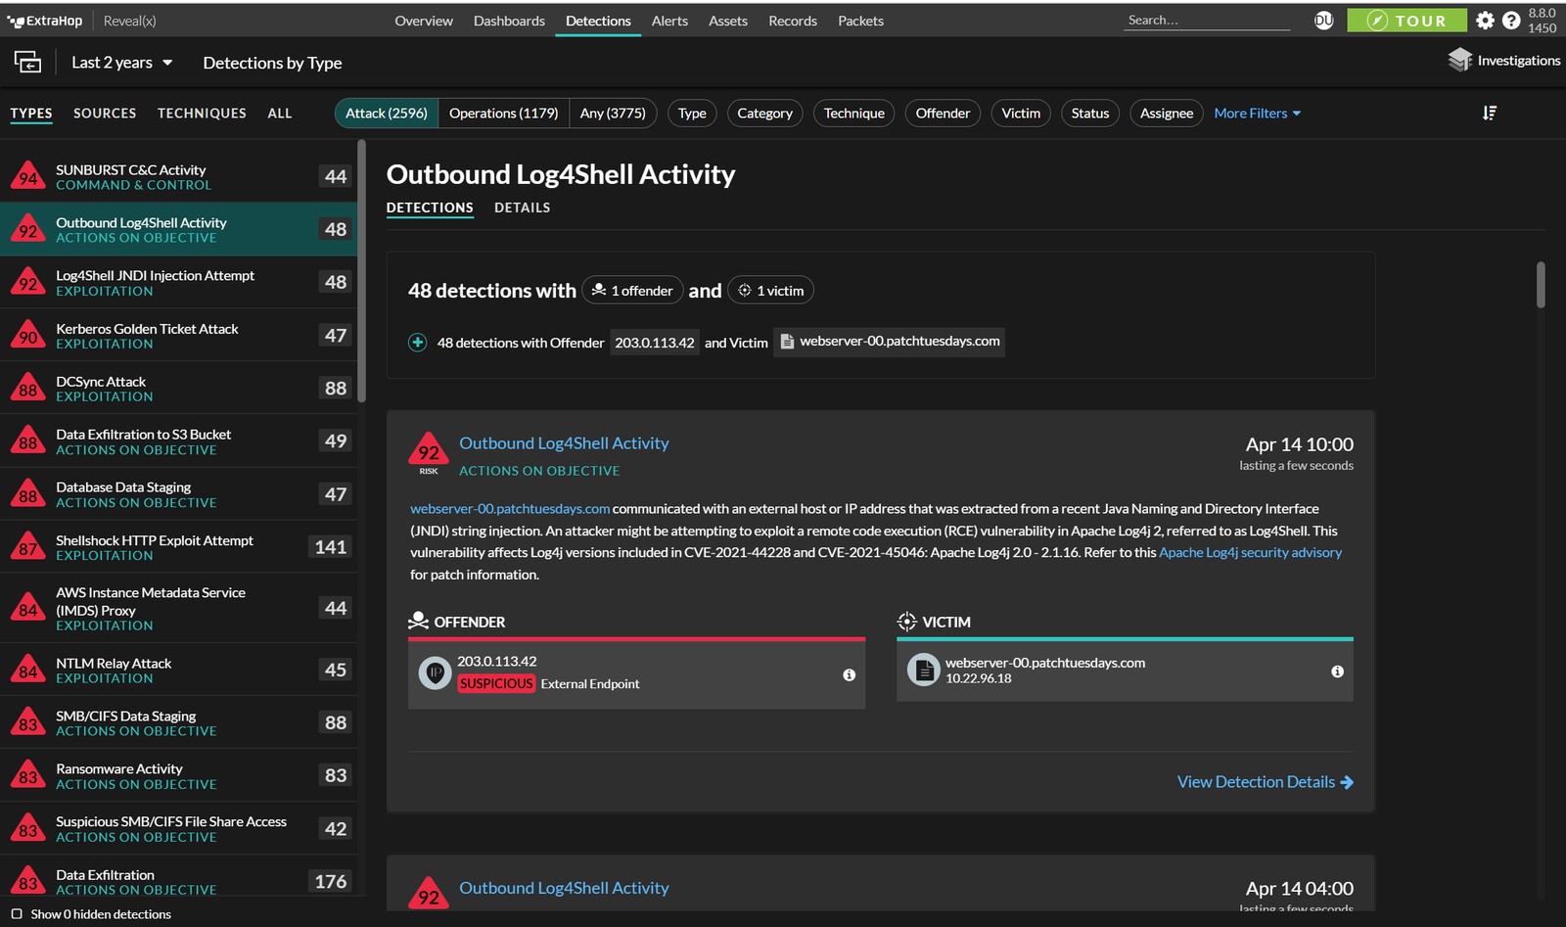Screen dimensions: 1566x927
Task: Click the Kerberos Golden Ticket risk 90 icon
Action: [28, 335]
